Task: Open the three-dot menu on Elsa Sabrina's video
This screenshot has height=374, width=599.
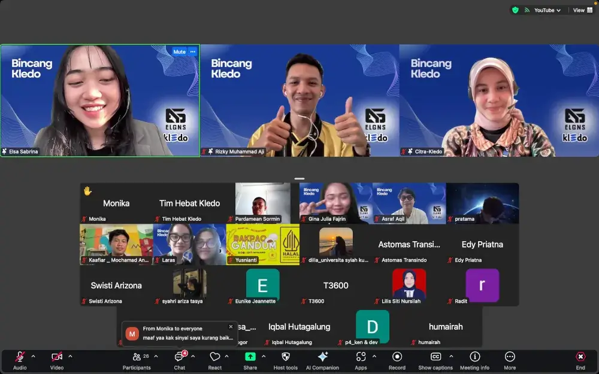Action: click(x=193, y=52)
